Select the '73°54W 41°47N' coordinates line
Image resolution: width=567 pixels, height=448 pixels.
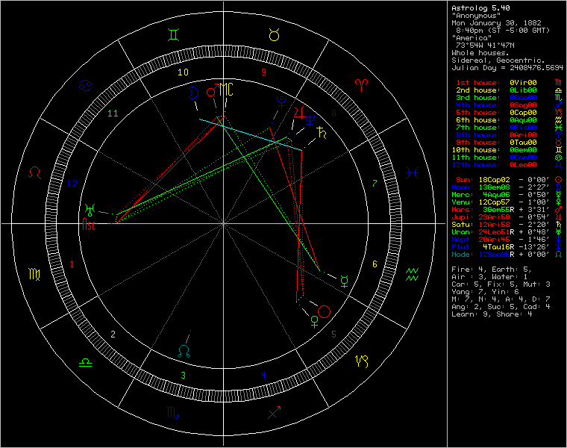point(485,46)
